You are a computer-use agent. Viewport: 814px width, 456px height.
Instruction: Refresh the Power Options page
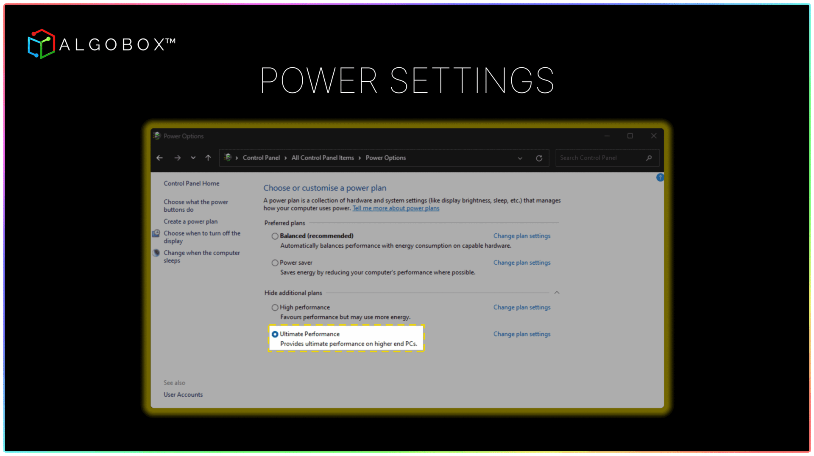pyautogui.click(x=539, y=158)
